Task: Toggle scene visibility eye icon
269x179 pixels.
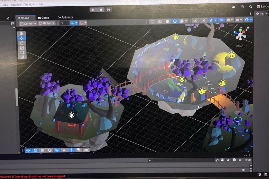Action: click(221, 20)
